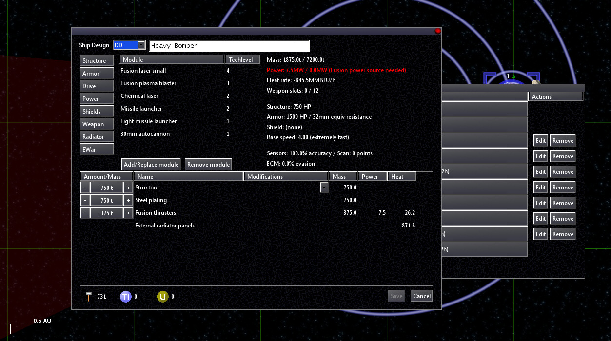
Task: Decrease Structure mass with minus button
Action: 85,188
